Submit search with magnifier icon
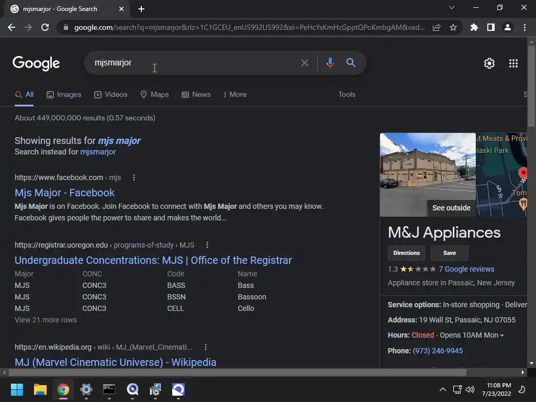This screenshot has width=536, height=402. (x=351, y=63)
